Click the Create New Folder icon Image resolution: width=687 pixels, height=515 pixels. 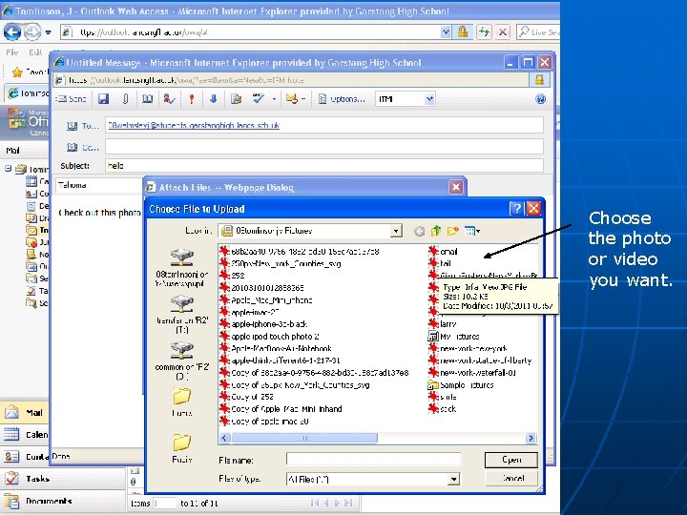pos(452,231)
